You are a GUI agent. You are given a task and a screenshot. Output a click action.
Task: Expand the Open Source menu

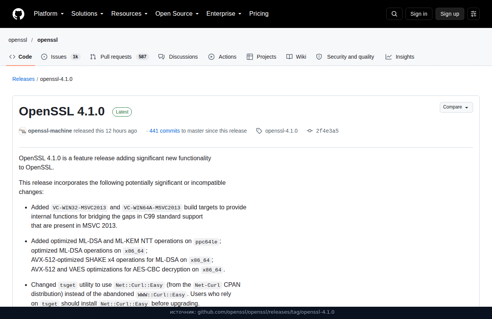coord(177,14)
